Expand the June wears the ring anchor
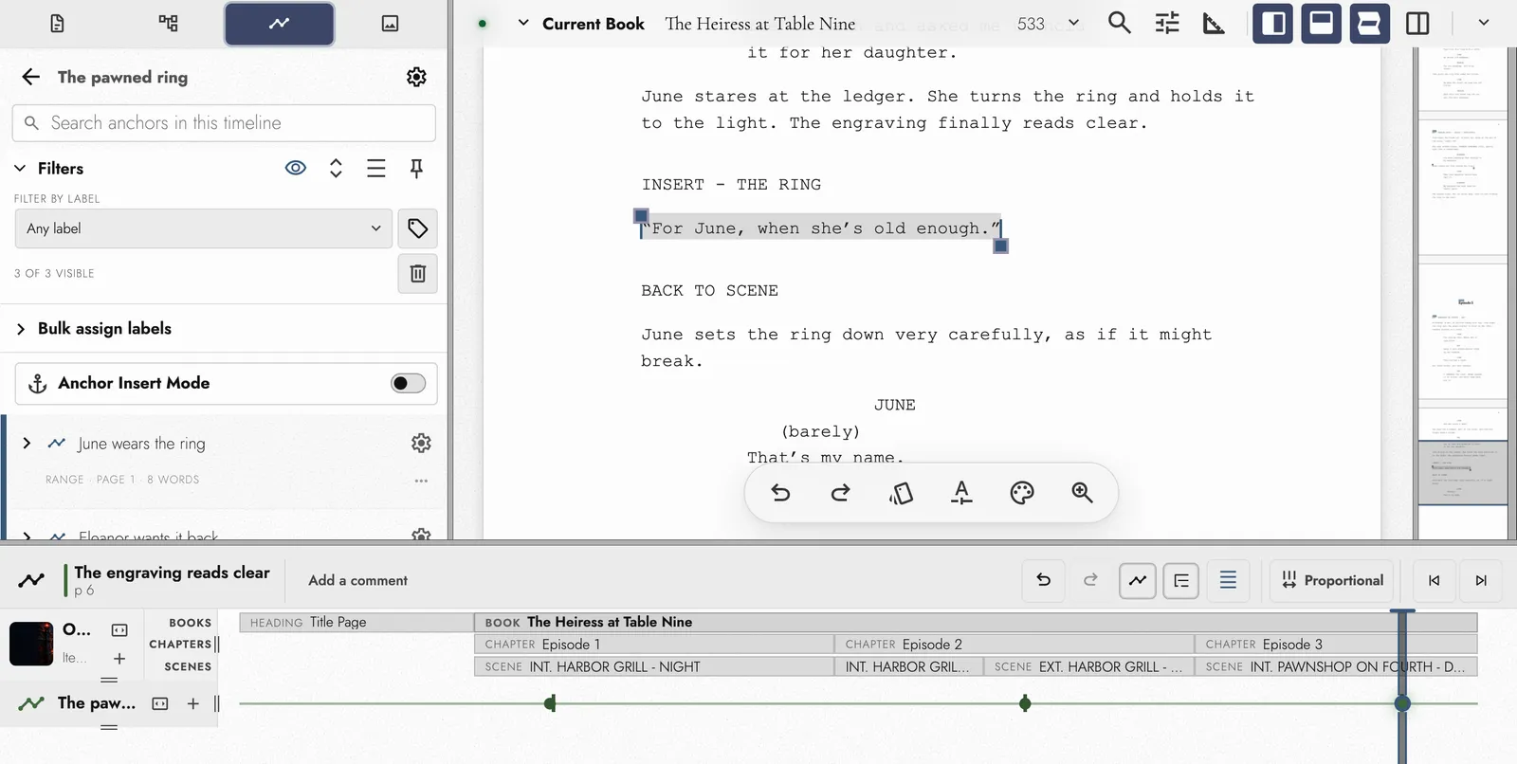Viewport: 1517px width, 764px height. point(27,444)
